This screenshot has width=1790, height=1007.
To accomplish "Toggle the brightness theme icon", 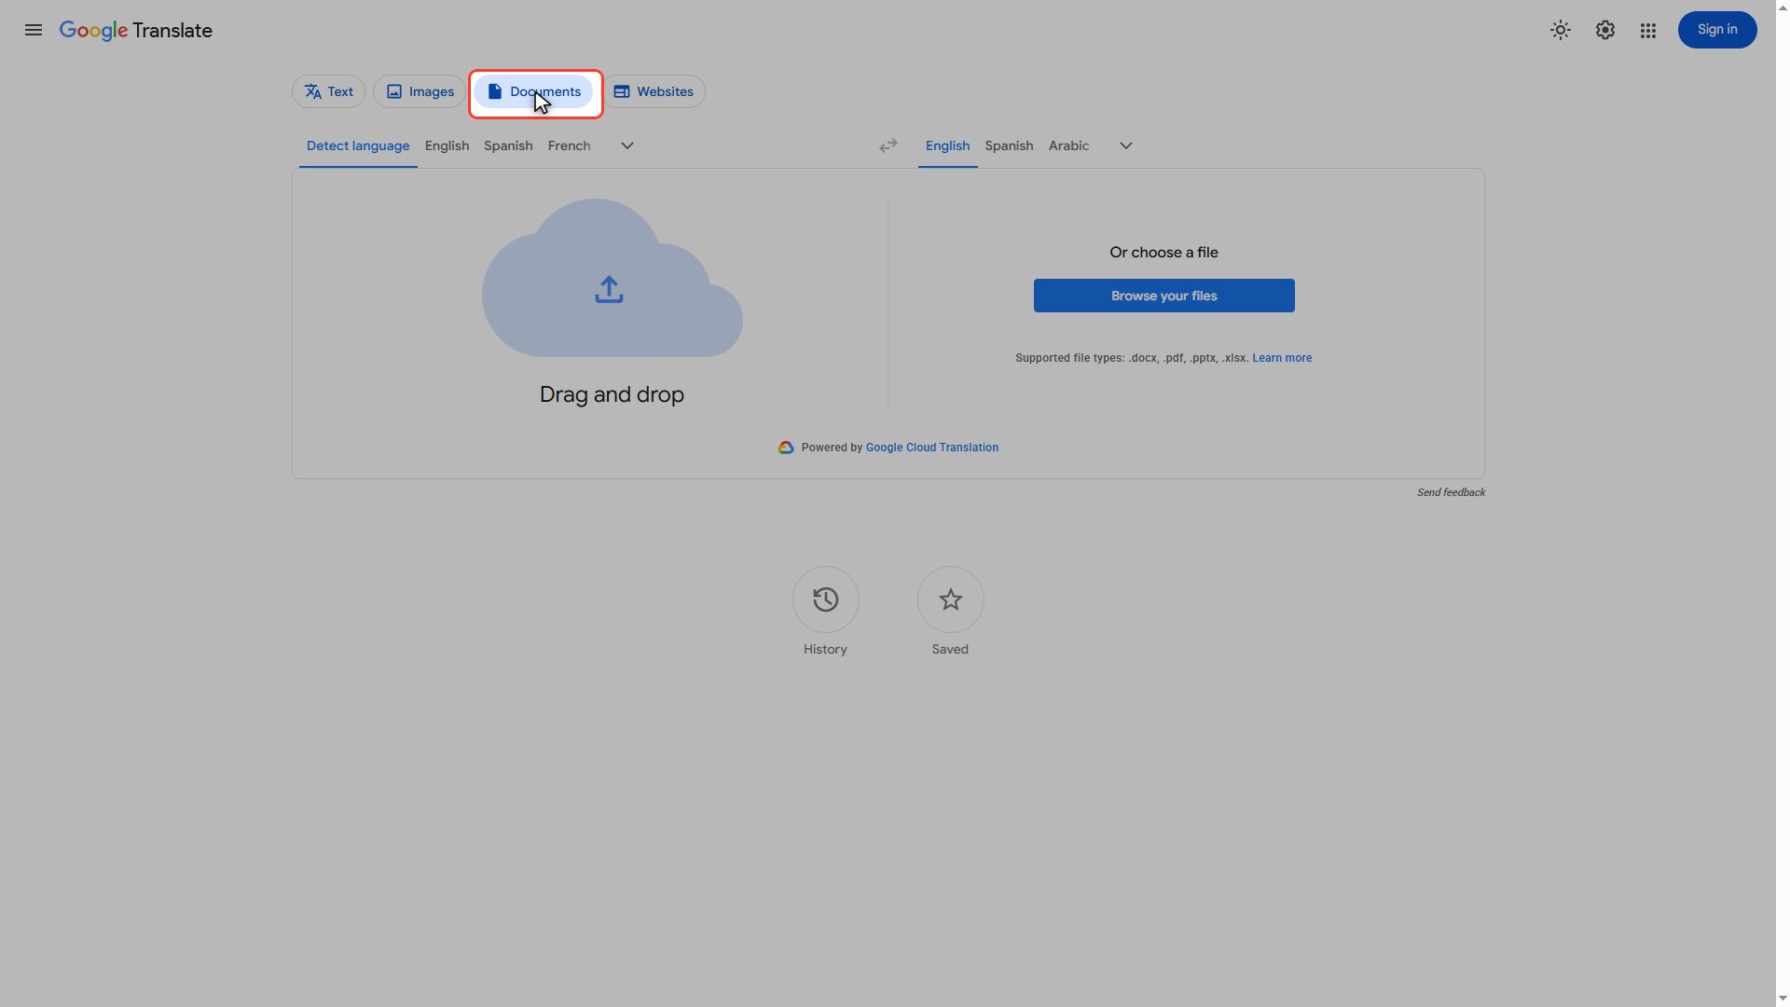I will click(1561, 30).
